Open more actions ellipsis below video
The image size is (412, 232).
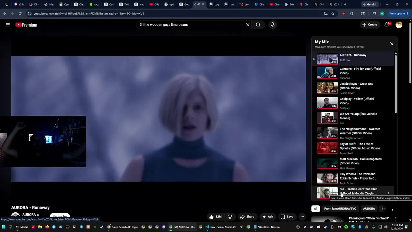click(x=302, y=217)
